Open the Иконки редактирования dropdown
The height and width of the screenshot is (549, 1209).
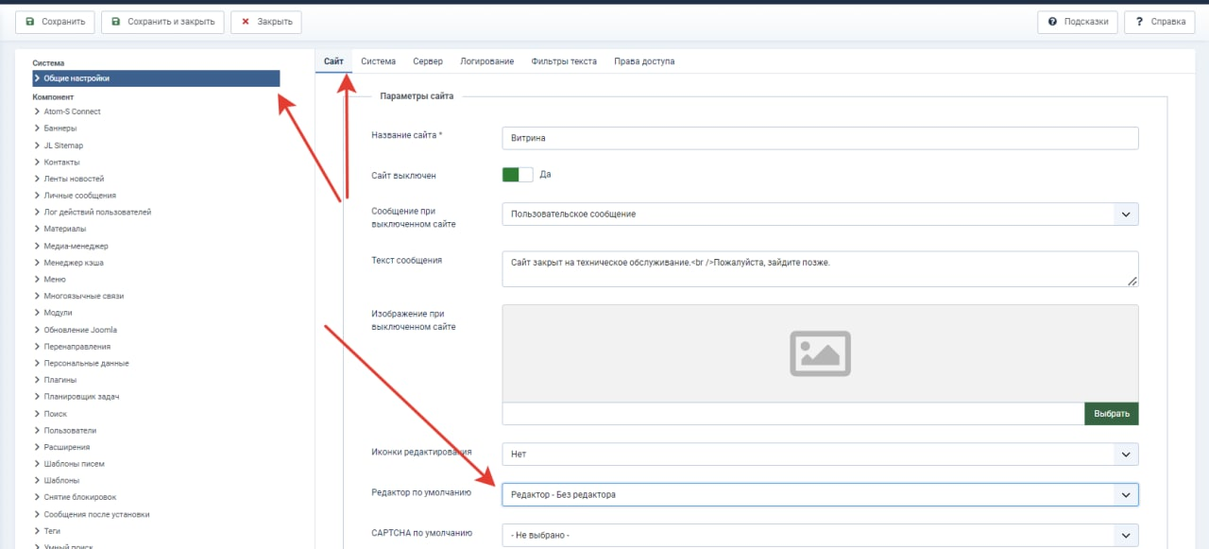click(820, 454)
